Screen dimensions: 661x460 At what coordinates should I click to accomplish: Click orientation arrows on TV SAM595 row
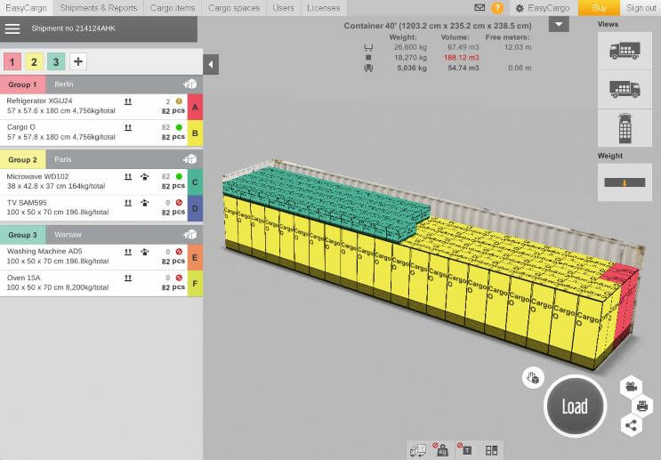pyautogui.click(x=128, y=203)
